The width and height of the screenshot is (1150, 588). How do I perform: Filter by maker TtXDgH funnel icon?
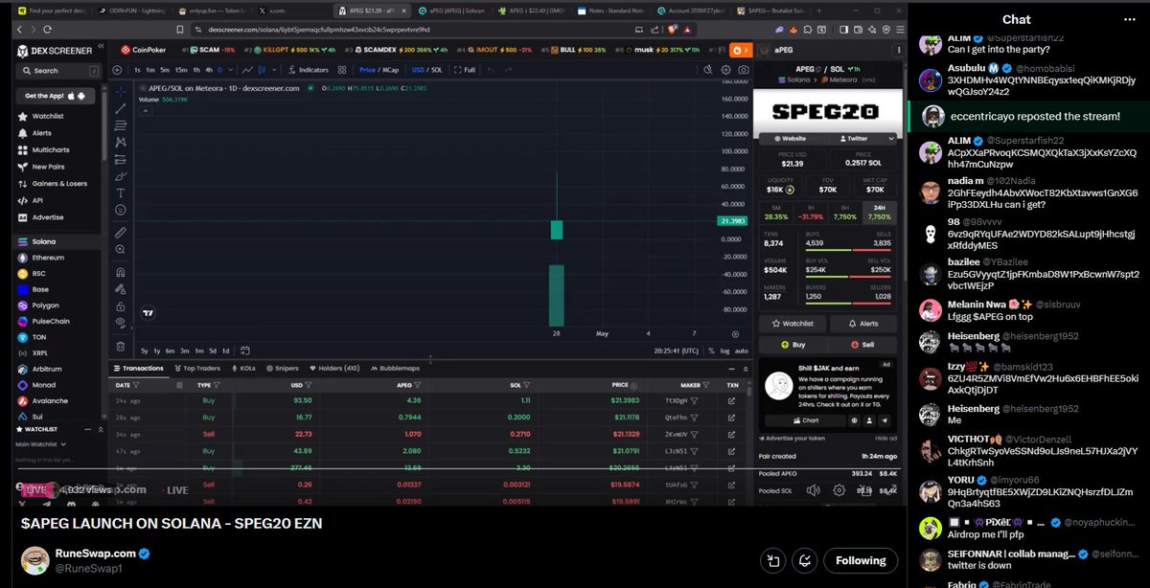(696, 401)
